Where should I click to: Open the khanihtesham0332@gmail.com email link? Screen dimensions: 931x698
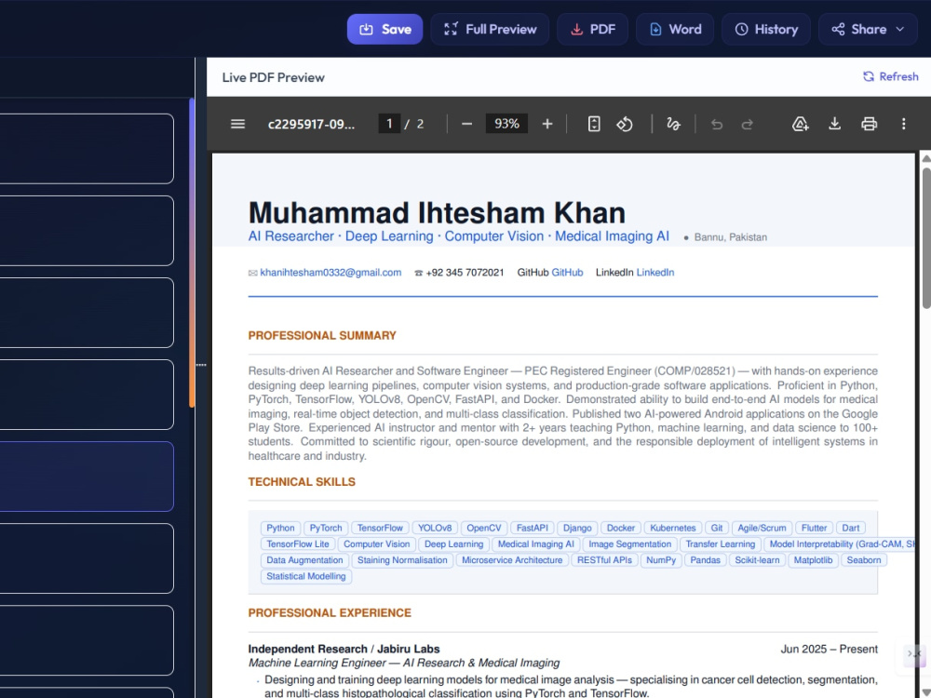tap(331, 273)
